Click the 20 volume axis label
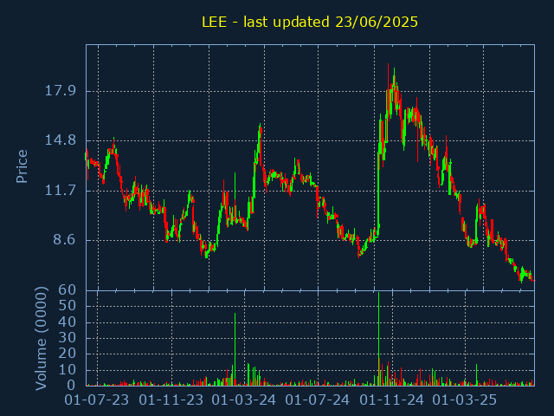Viewport: 554px width, 416px height. pyautogui.click(x=68, y=354)
